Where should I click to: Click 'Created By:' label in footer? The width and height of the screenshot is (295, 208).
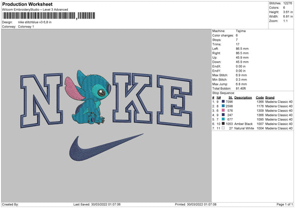point(10,205)
